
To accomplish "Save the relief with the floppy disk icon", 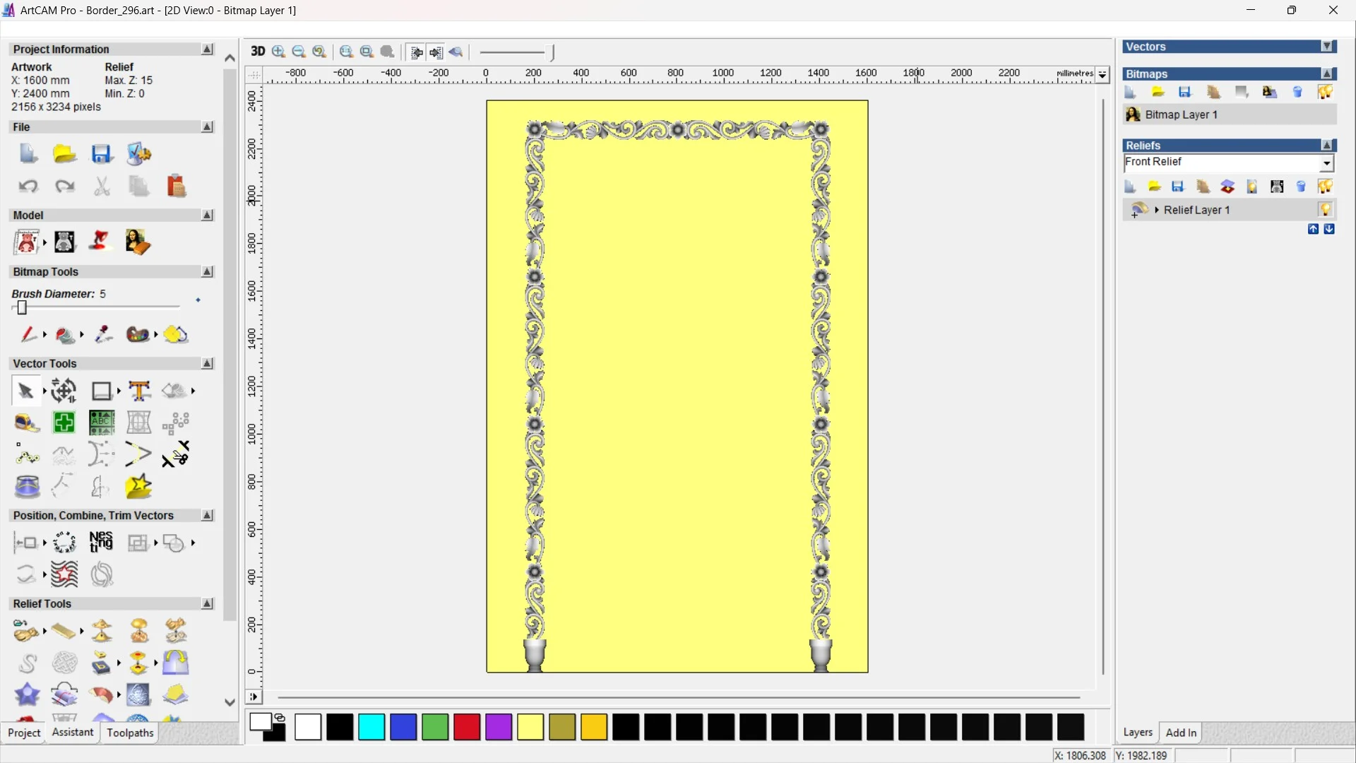I will point(1178,186).
